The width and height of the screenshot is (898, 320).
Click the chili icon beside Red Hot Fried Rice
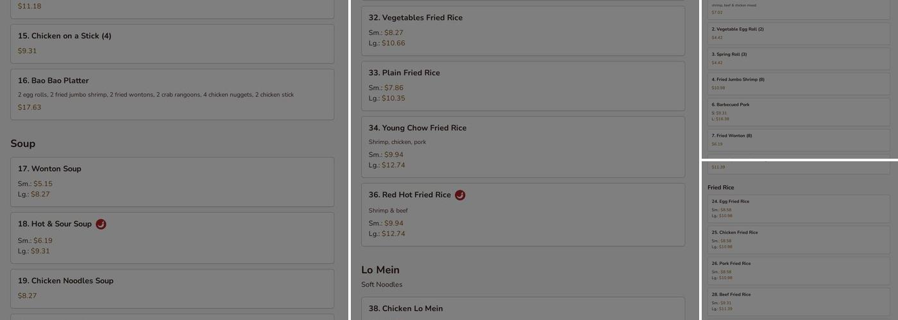(460, 195)
